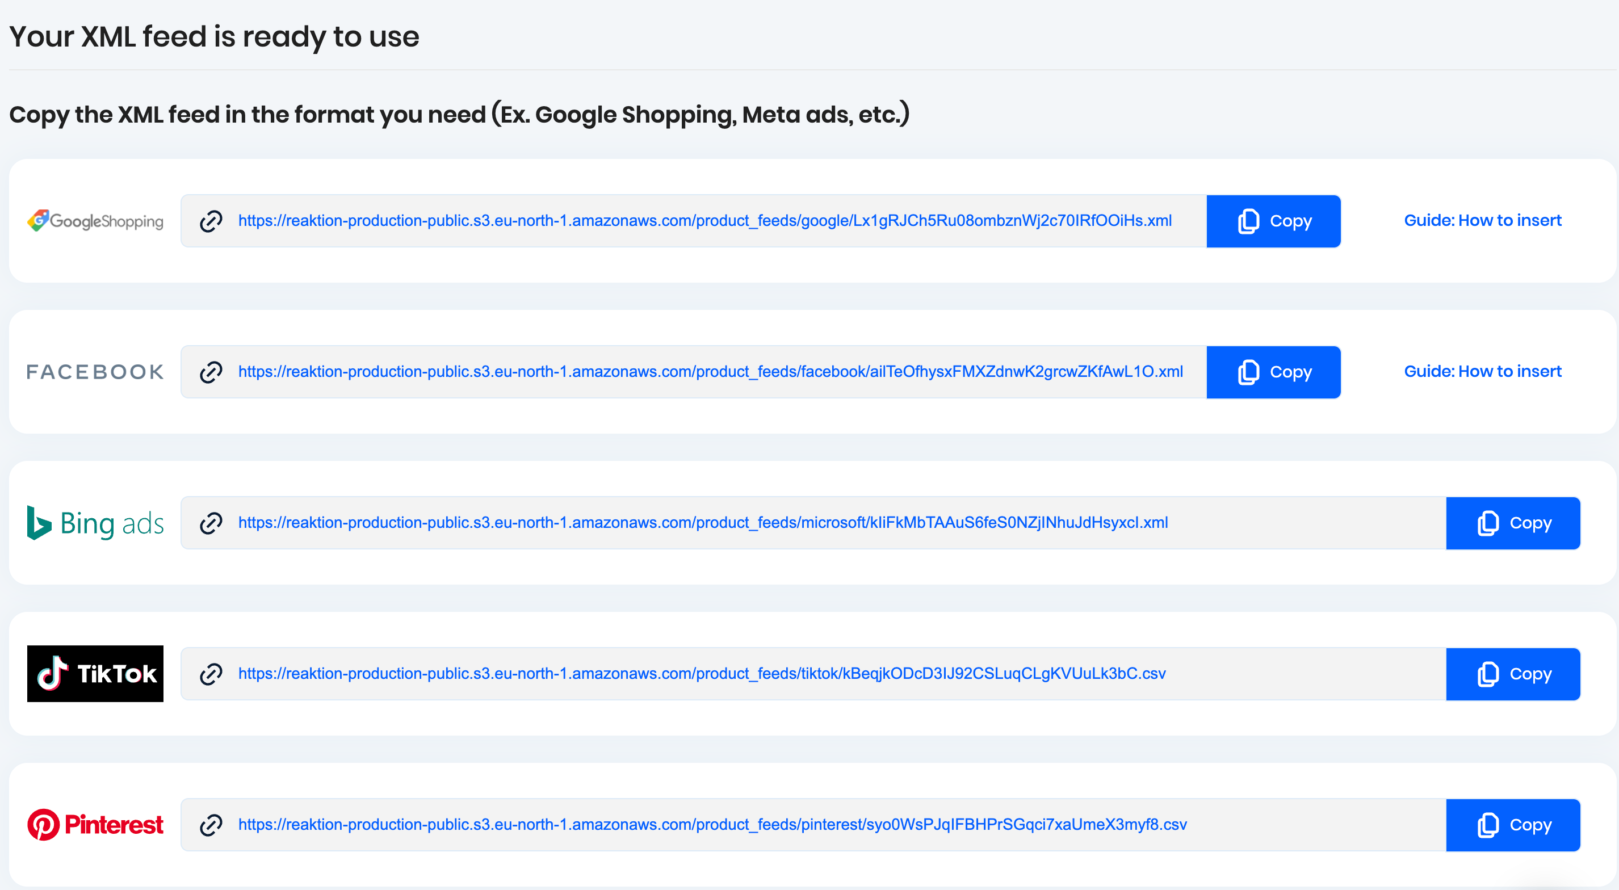This screenshot has width=1619, height=890.
Task: Select the Facebook feed URL ending AwL1O.xml
Action: (x=711, y=371)
